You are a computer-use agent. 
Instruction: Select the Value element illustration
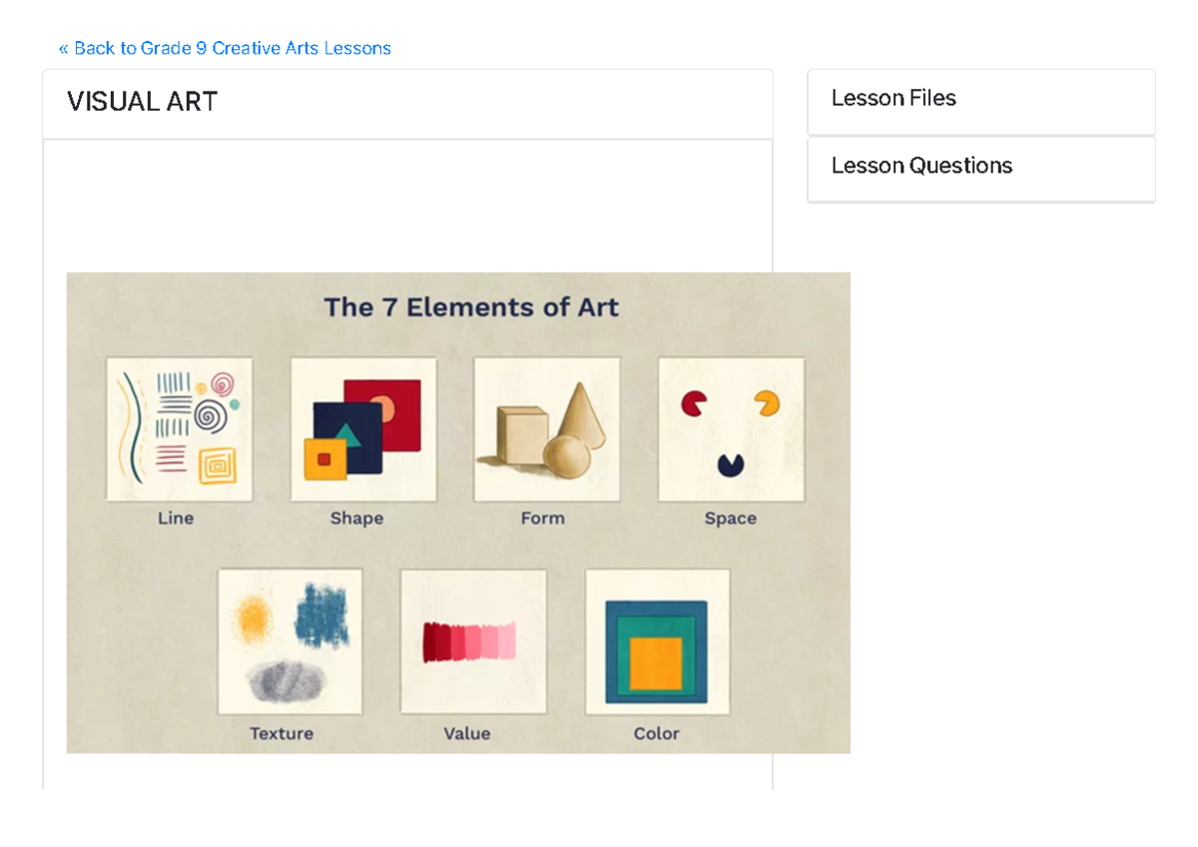tap(473, 640)
